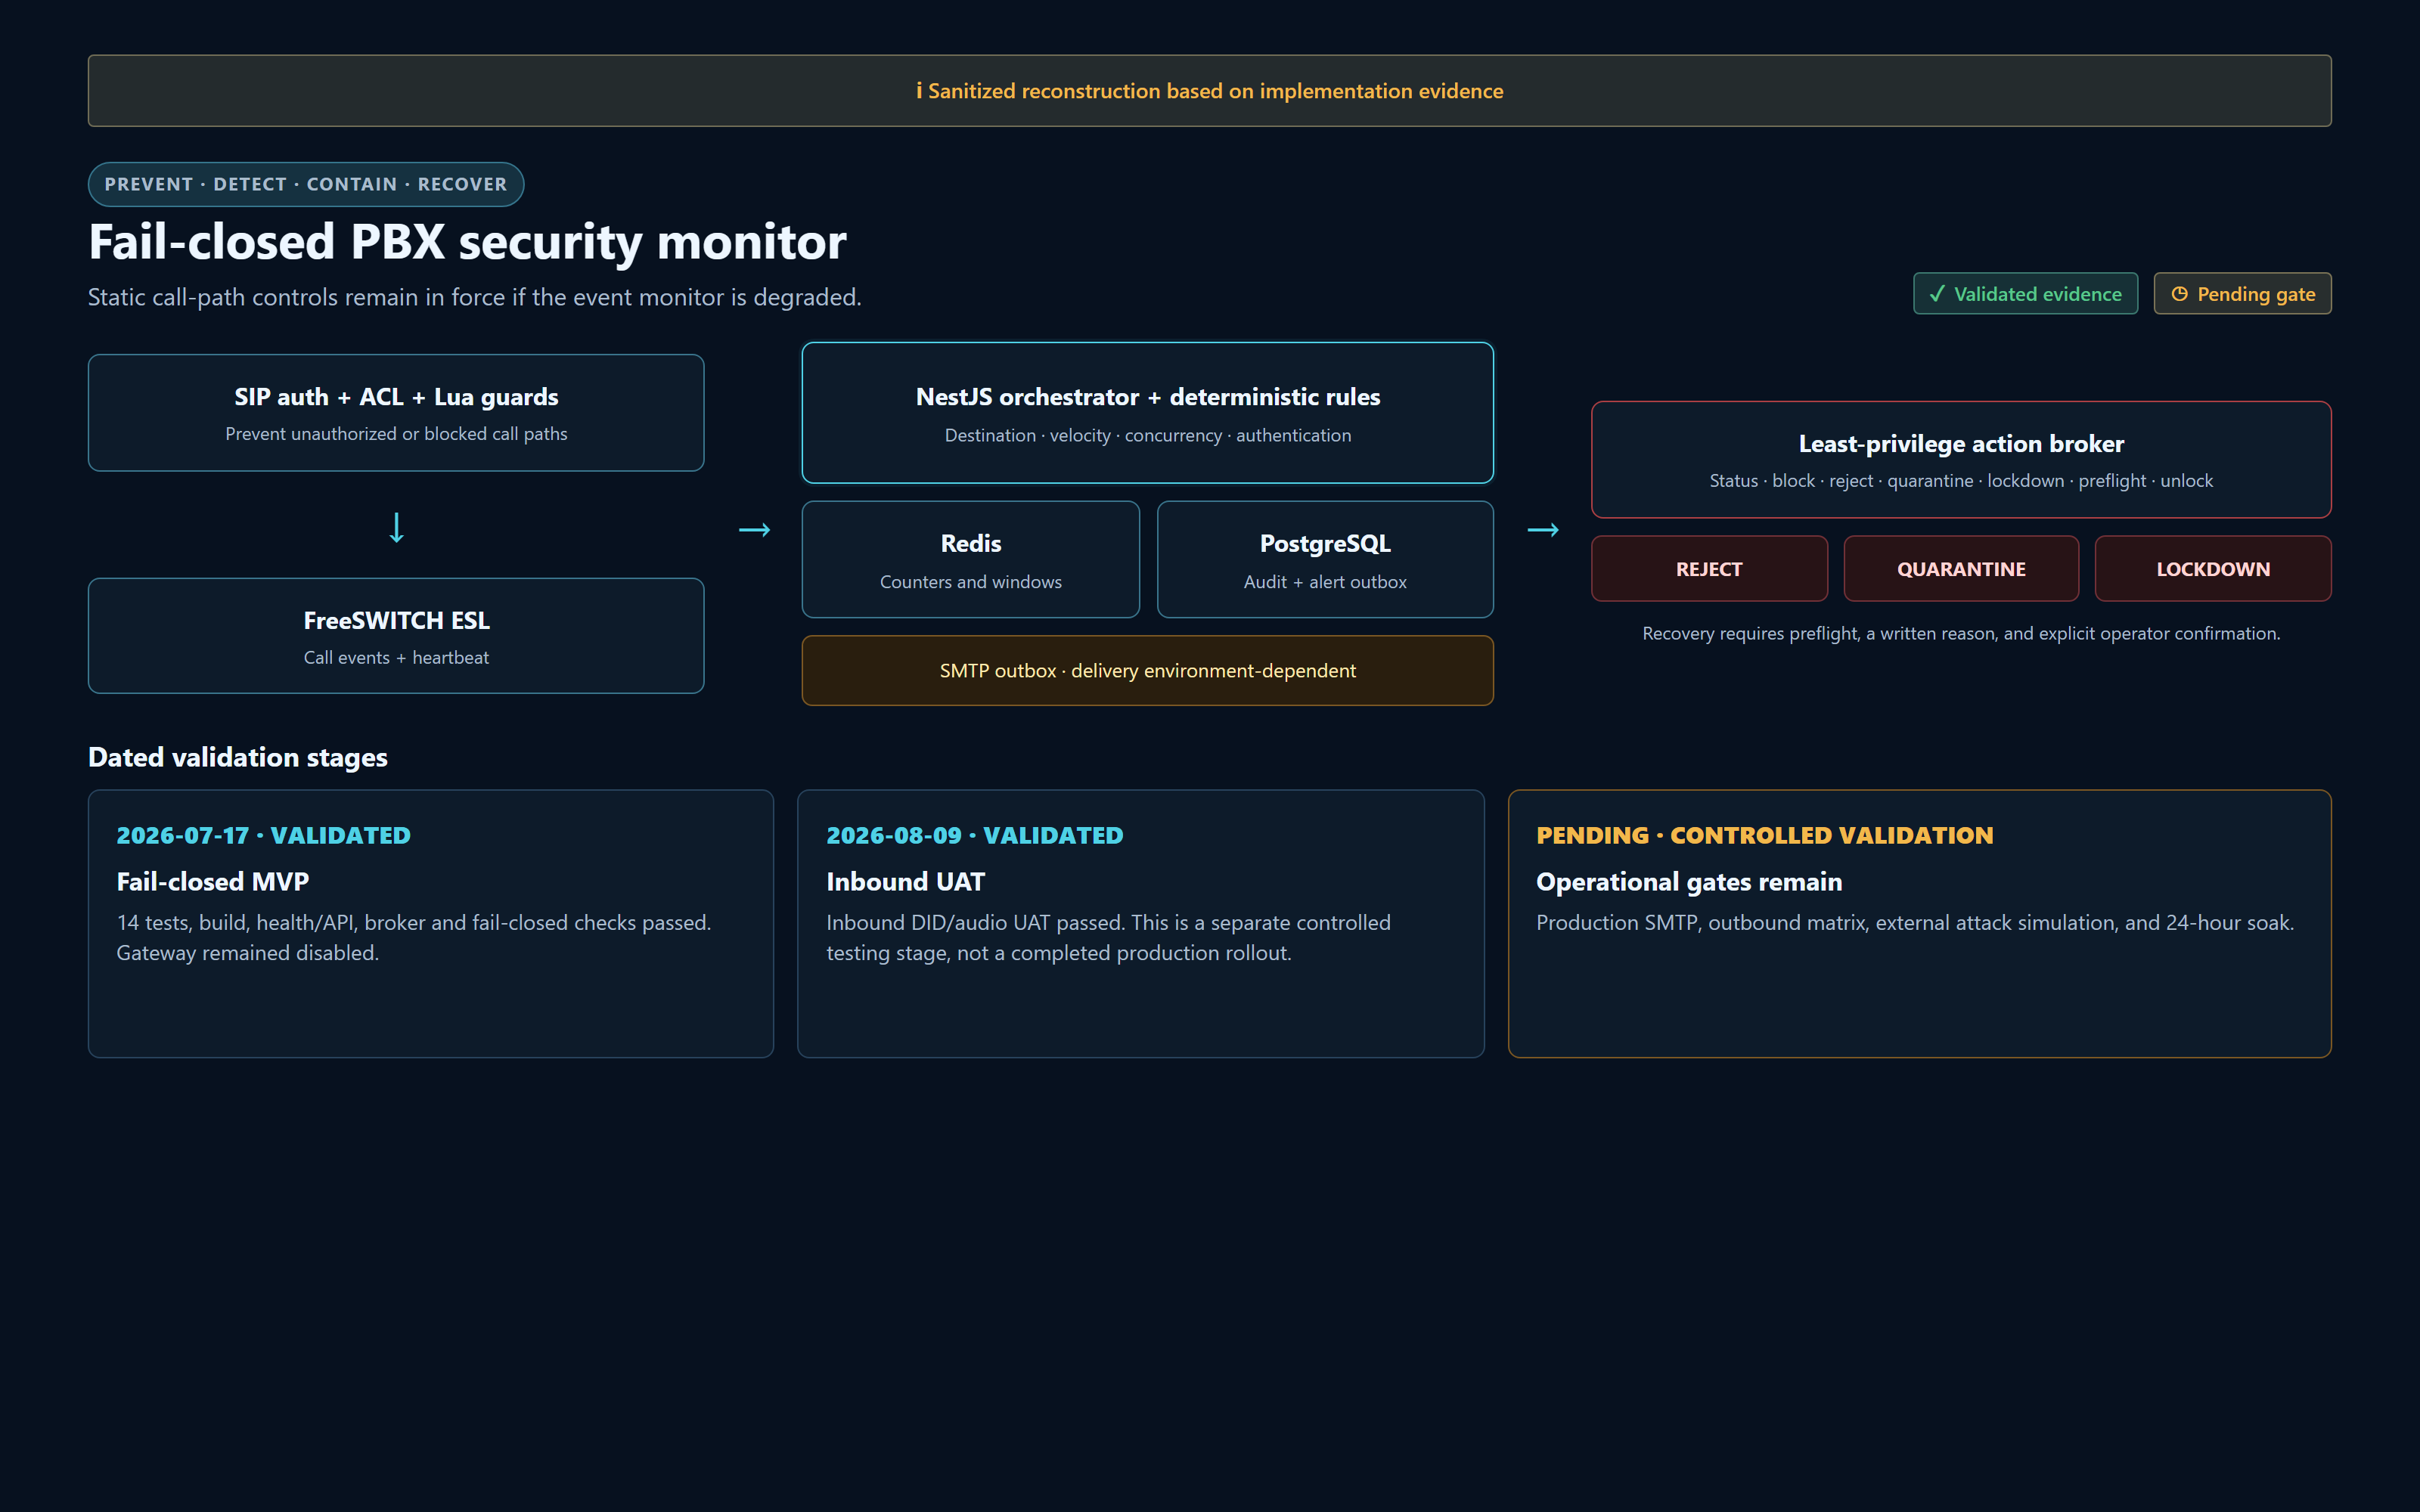Click the 14 tests, build, health/API description
The width and height of the screenshot is (2420, 1512).
(x=414, y=938)
